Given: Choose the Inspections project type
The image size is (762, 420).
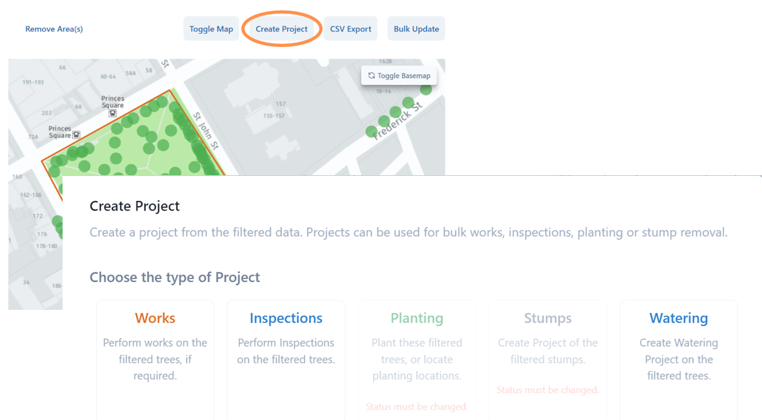Looking at the screenshot, I should tap(286, 348).
